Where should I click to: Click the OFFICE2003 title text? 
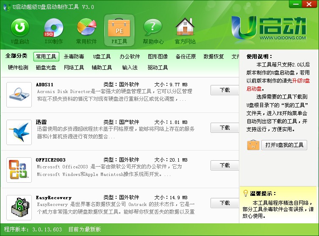tap(51, 160)
